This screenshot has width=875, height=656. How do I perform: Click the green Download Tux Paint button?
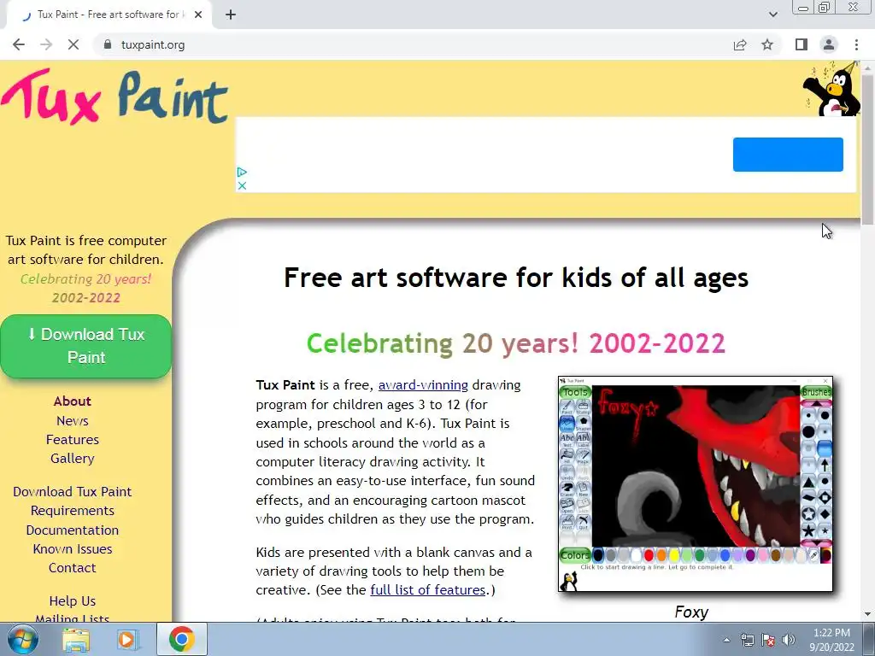pyautogui.click(x=86, y=346)
